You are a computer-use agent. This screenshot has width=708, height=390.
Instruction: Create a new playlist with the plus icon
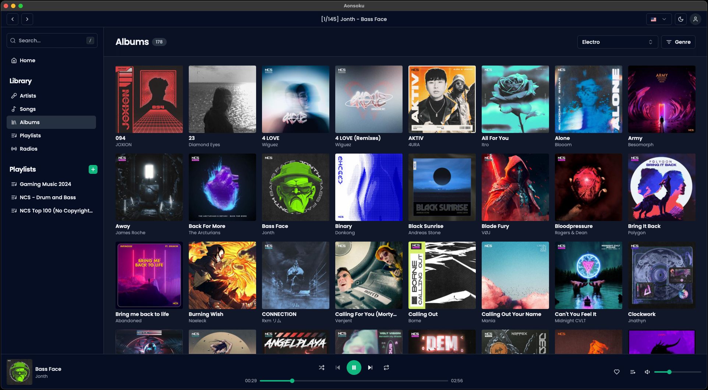pyautogui.click(x=93, y=169)
